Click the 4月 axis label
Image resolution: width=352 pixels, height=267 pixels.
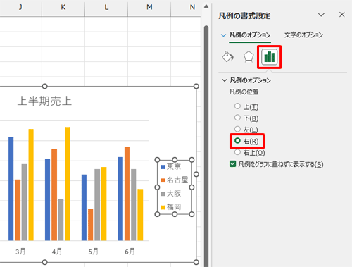pos(57,252)
